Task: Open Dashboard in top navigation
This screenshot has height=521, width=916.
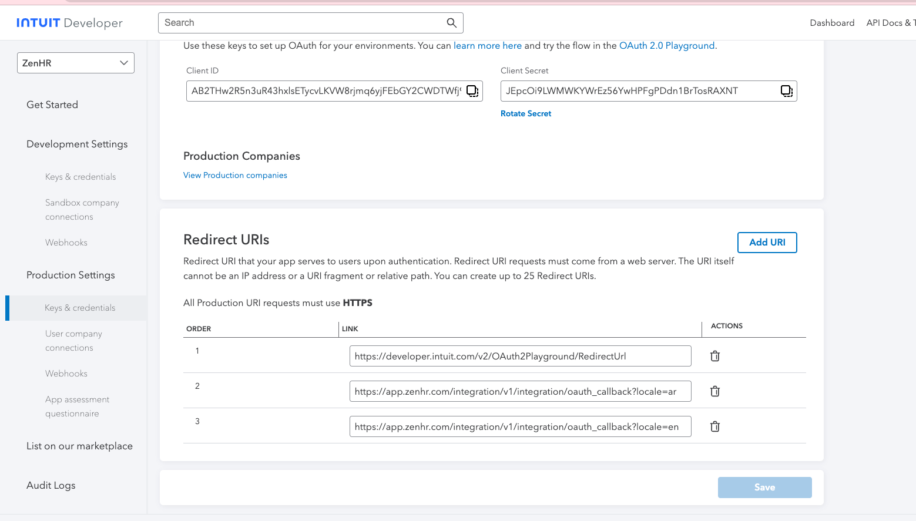Action: click(x=832, y=23)
